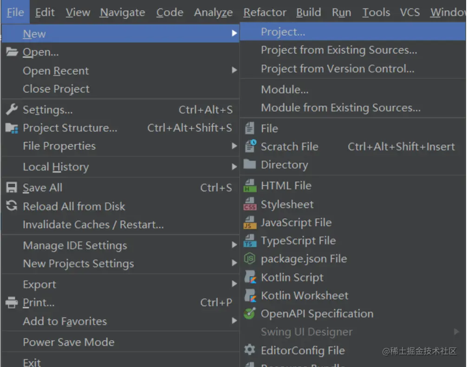
Task: Toggle Power Save Mode
Action: click(x=68, y=342)
